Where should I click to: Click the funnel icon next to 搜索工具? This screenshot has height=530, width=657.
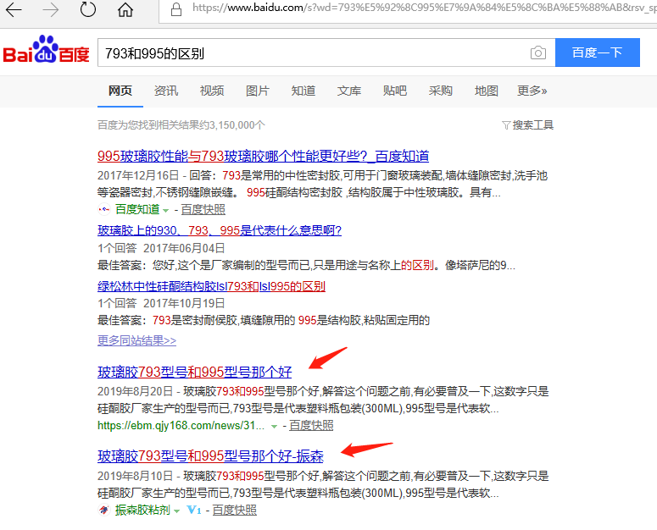[506, 125]
